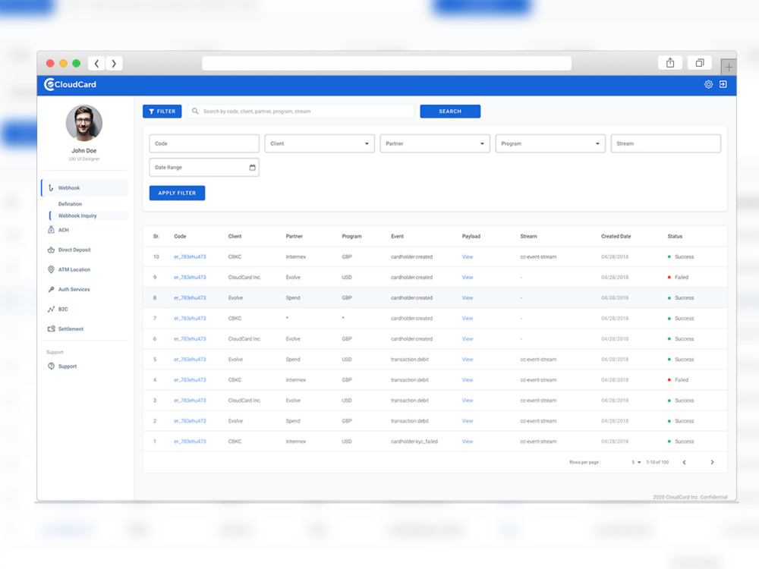
Task: Click the SEARCH button
Action: [450, 112]
